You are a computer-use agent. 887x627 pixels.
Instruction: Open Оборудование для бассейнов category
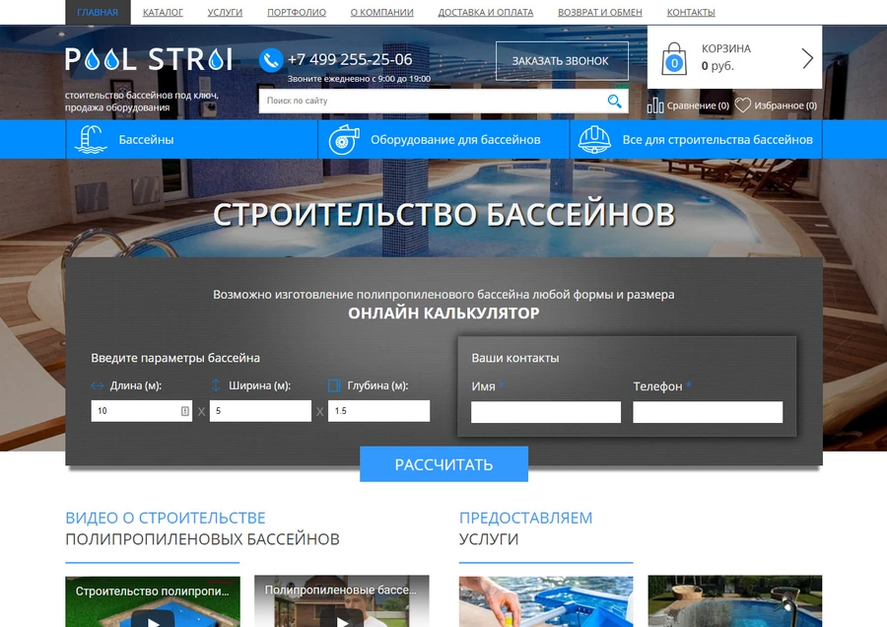(443, 140)
